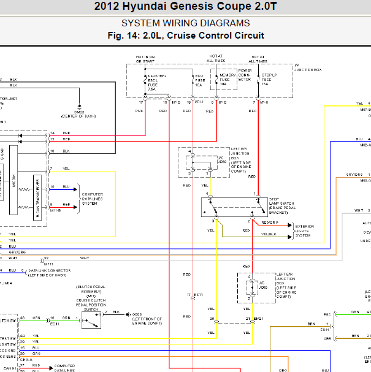371x372 pixels.
Task: Click the YEL/BLK arrowhead to Exterior Lights
Action: pyautogui.click(x=289, y=237)
